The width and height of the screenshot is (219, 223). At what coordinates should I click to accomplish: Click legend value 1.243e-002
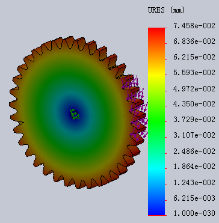194,183
